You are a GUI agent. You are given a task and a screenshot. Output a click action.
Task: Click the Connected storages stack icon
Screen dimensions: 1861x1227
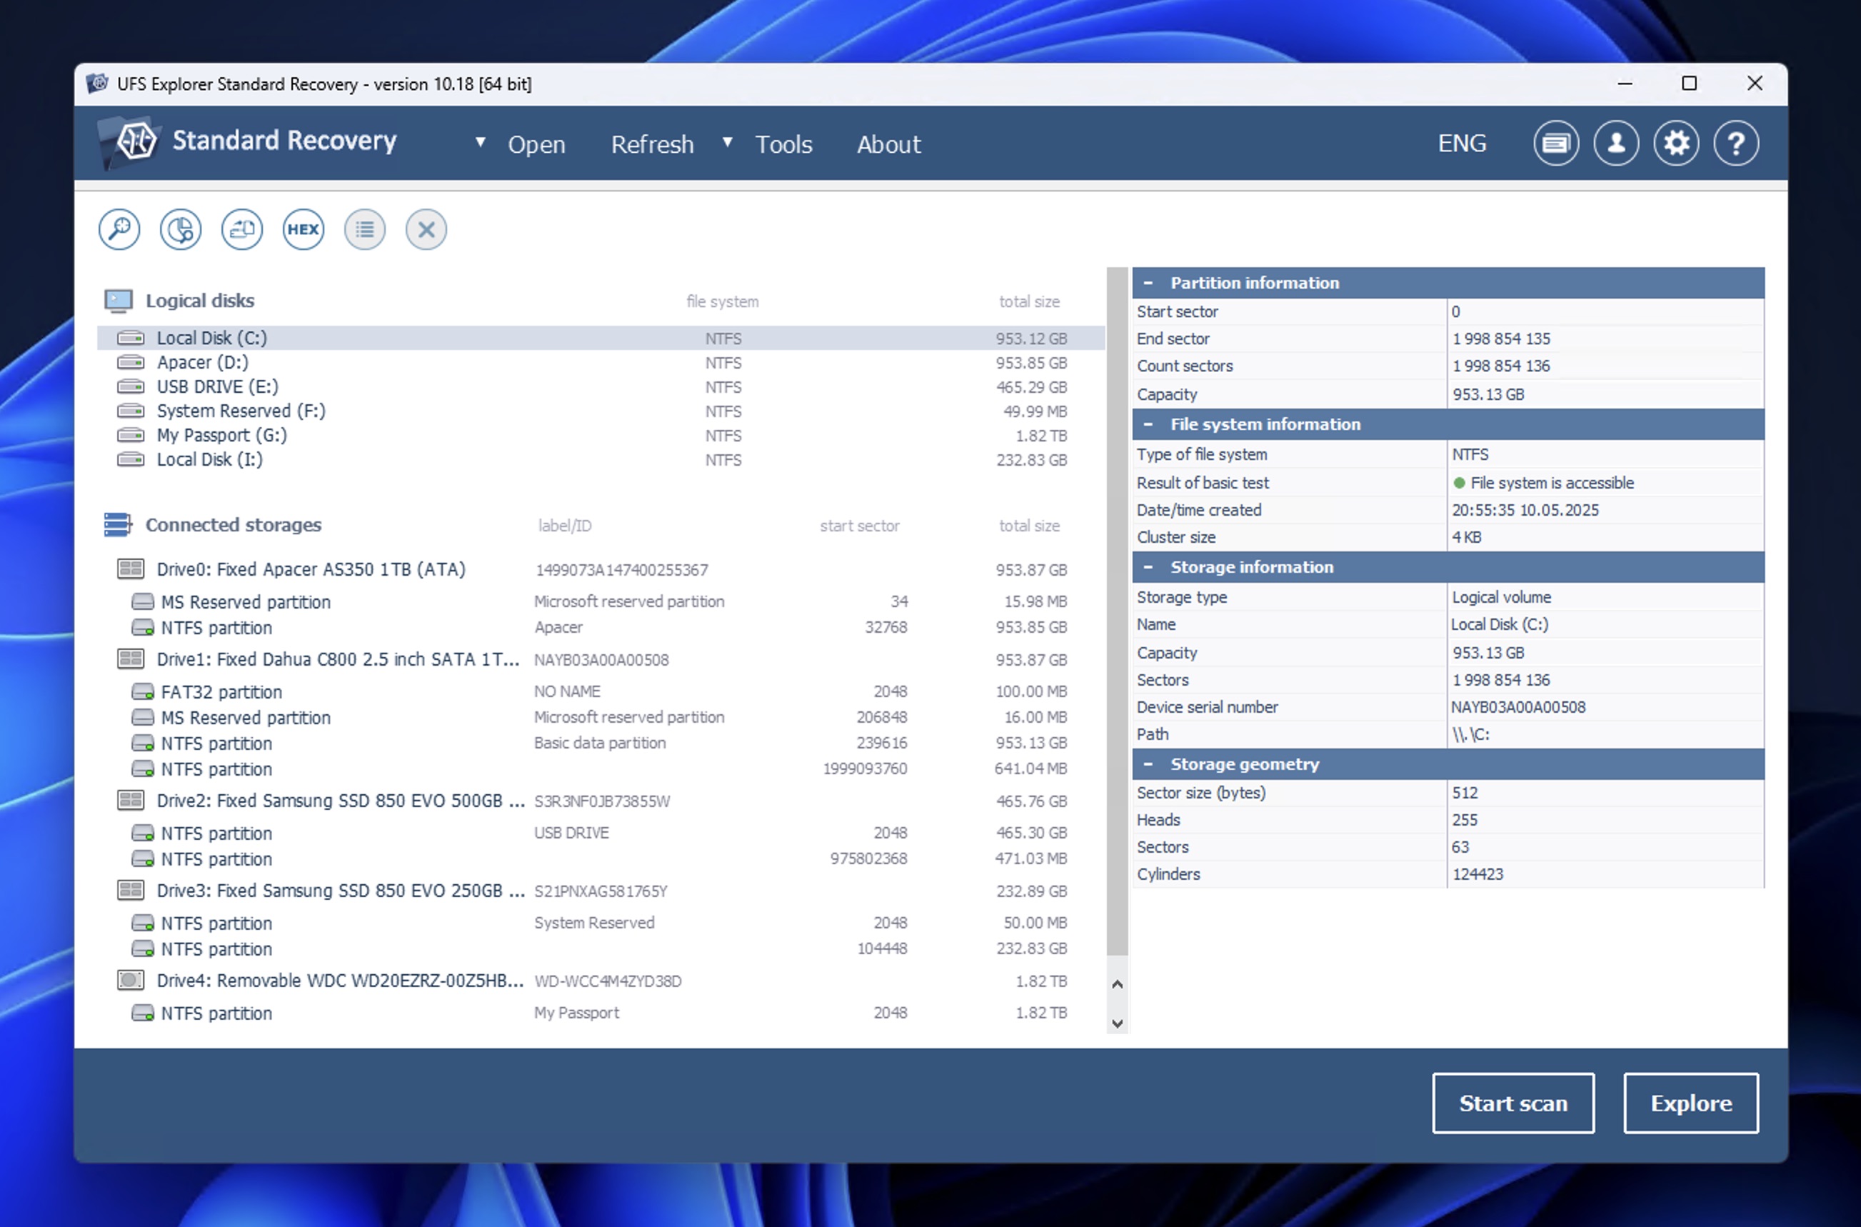[x=118, y=524]
